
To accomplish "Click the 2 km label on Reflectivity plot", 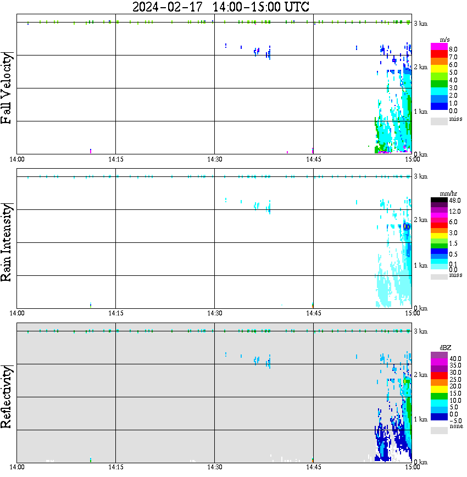I will coord(420,375).
